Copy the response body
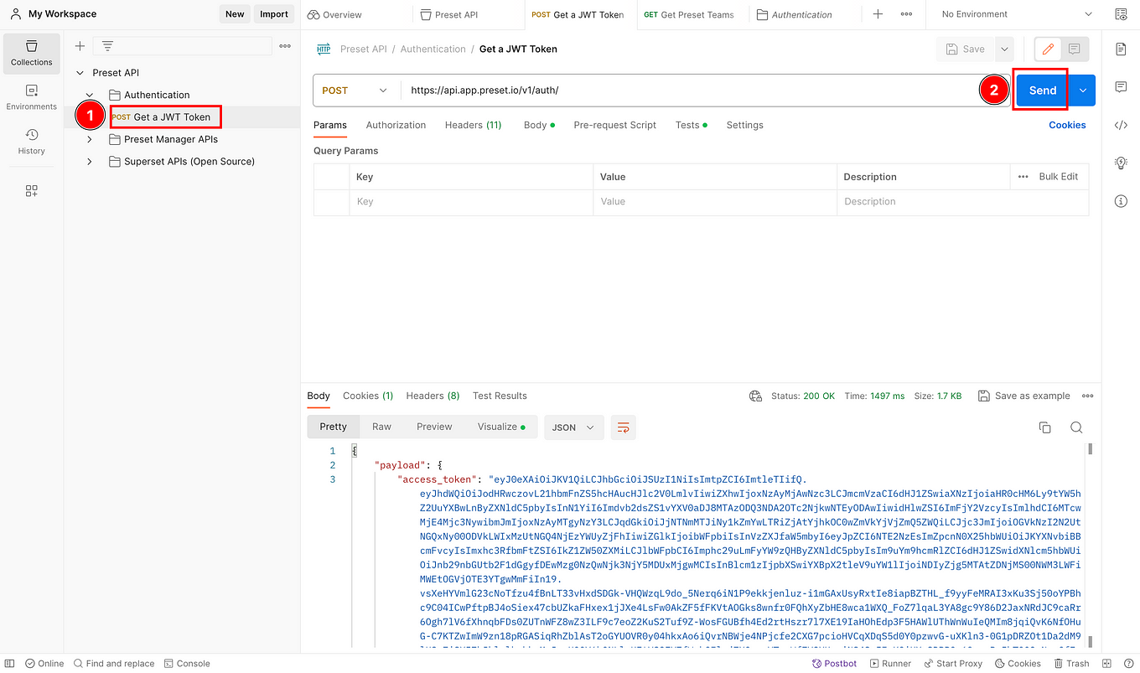Image resolution: width=1140 pixels, height=673 pixels. coord(1044,427)
